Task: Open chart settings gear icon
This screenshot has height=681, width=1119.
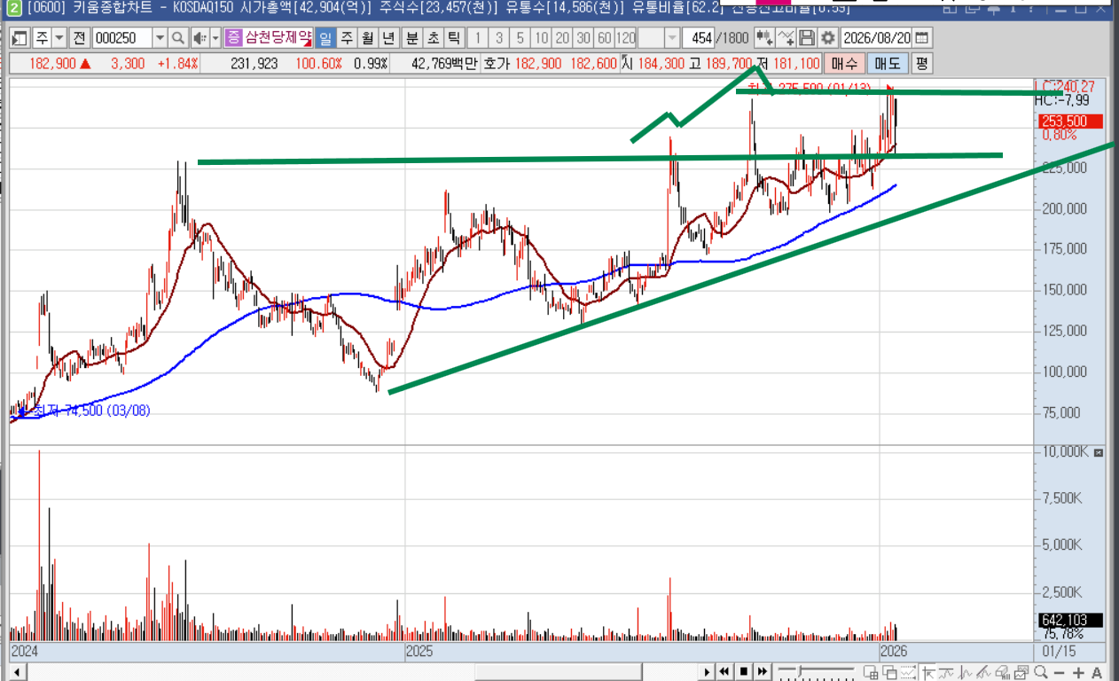Action: coord(828,38)
